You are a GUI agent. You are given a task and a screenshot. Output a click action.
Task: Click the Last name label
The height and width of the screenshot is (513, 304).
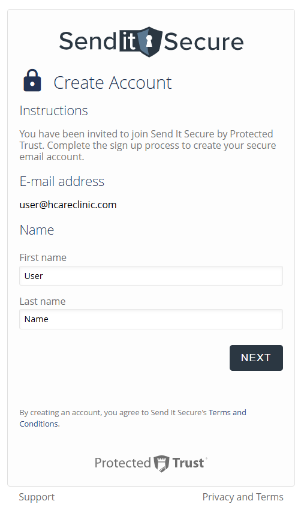[x=43, y=301]
